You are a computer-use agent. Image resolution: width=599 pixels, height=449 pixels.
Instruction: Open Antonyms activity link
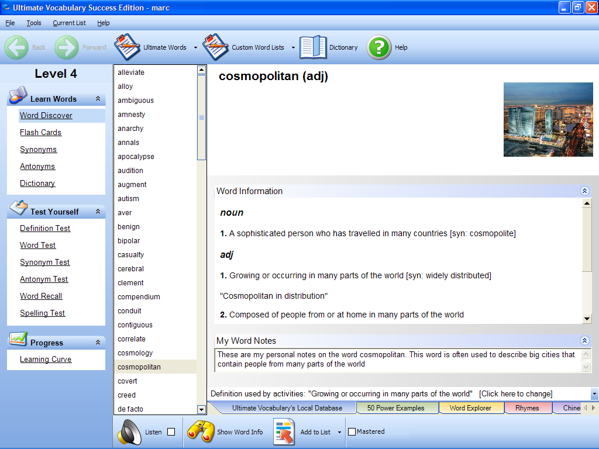37,166
